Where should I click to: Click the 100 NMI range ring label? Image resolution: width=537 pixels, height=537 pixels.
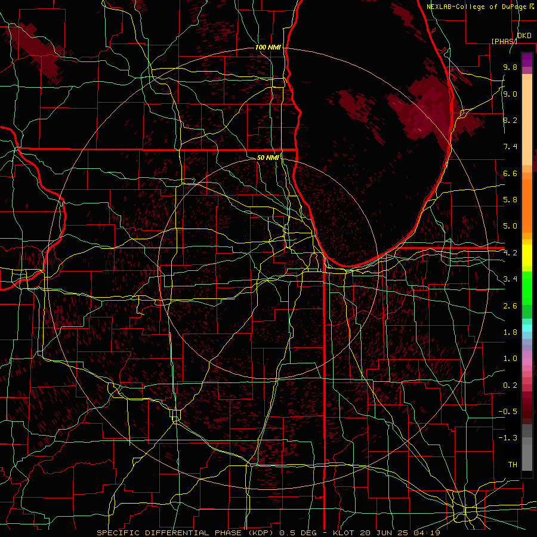point(268,47)
